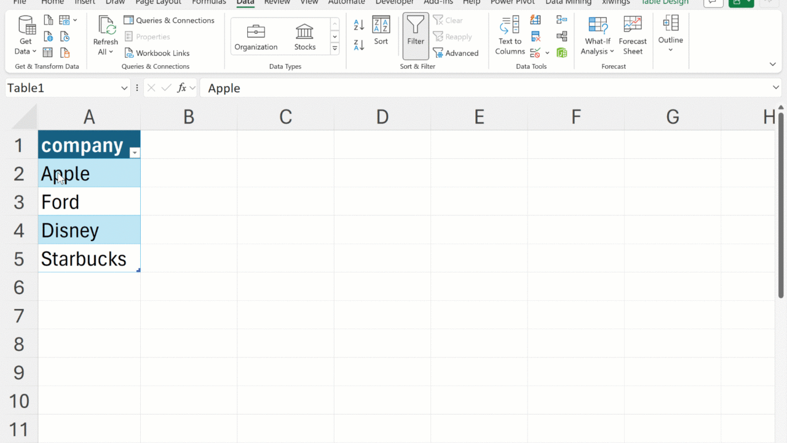
Task: Click the formula bar containing Apple
Action: point(486,88)
